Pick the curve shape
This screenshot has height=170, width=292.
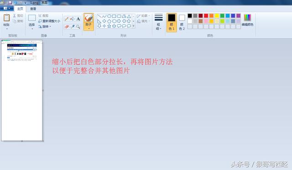(104, 16)
